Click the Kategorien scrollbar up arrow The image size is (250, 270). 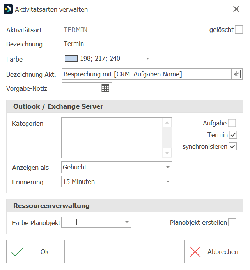tap(167, 123)
